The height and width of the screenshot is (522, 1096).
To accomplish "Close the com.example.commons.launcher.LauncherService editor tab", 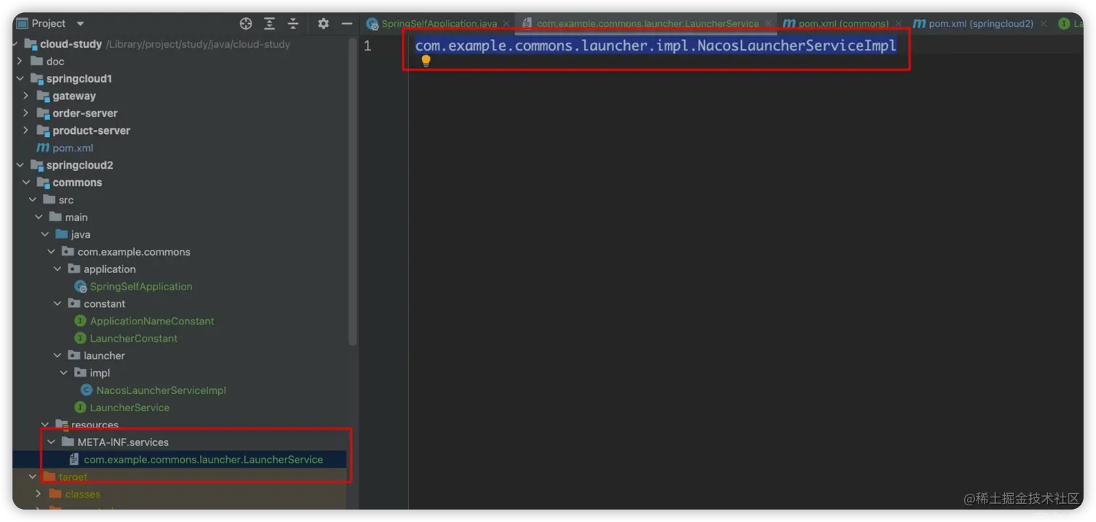I will pos(768,24).
